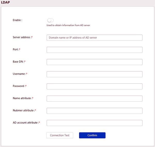Click the "Server address" label

22,37
